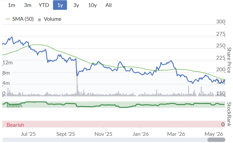Click the grey Volume square legend marker
The width and height of the screenshot is (233, 143).
[39, 20]
